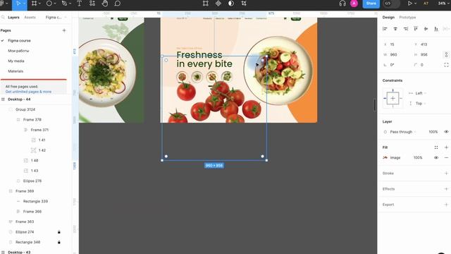Screen dimensions: 451x254
Task: Switch to Design tab
Action: (388, 17)
